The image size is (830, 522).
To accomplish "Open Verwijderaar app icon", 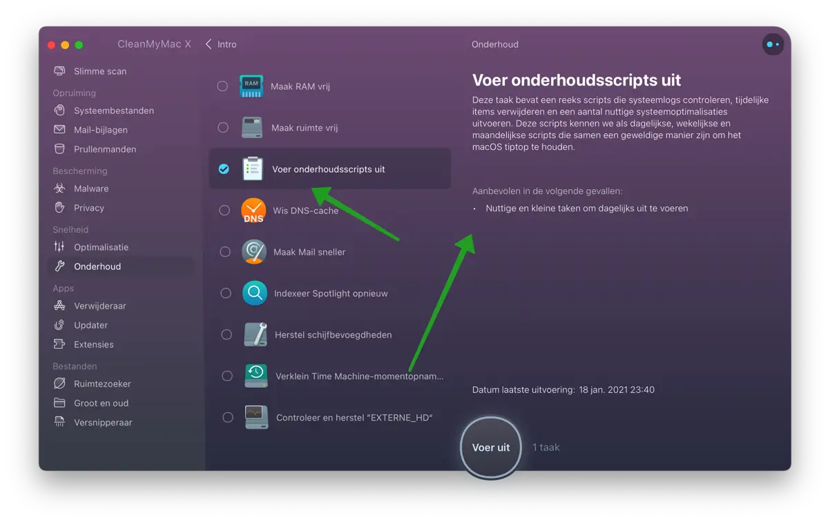I will (x=60, y=306).
